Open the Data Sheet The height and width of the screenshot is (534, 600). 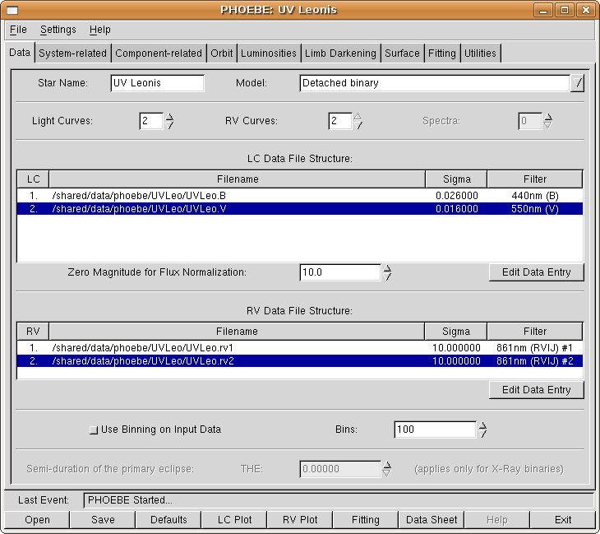click(432, 520)
